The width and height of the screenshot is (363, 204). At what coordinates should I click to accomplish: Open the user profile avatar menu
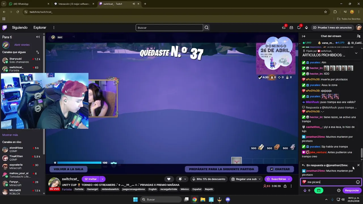tap(358, 27)
